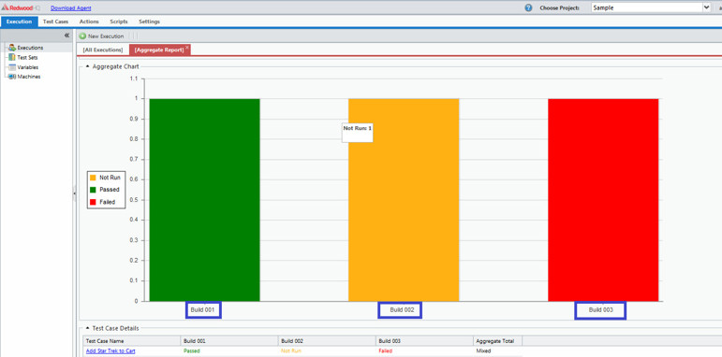Select Executions in the sidebar tree
The height and width of the screenshot is (357, 722).
[30, 48]
